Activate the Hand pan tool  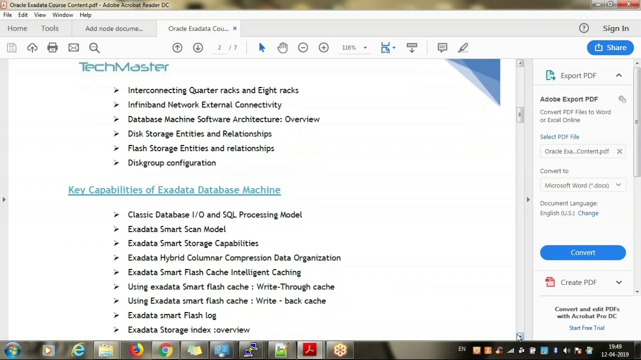(282, 47)
